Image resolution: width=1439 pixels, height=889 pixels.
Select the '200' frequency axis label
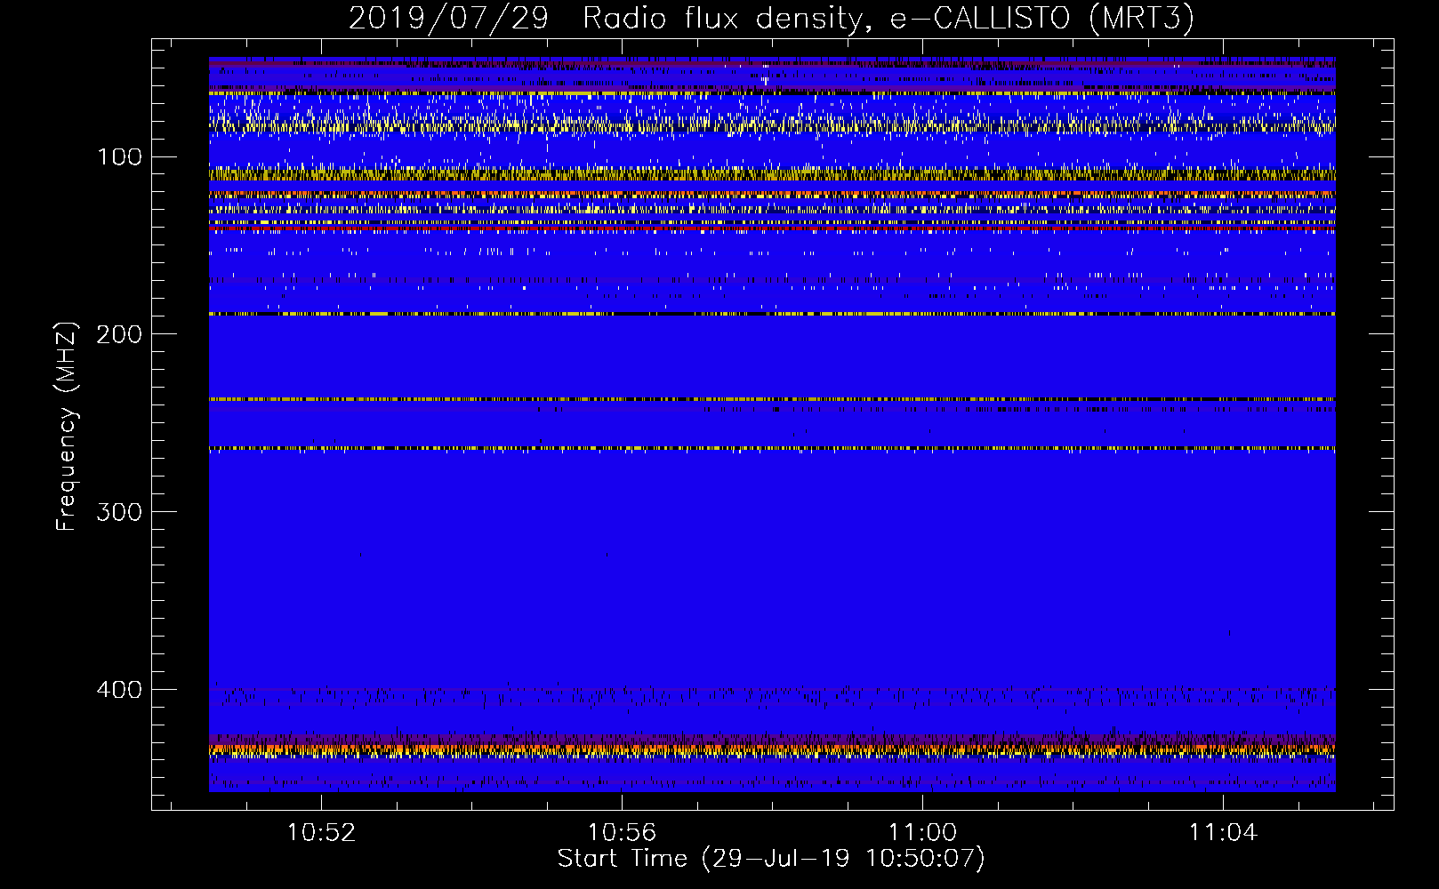[x=119, y=334]
